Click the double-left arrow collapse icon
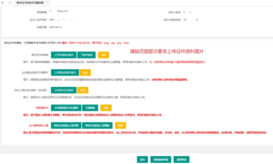This screenshot has width=273, height=164. pyautogui.click(x=3, y=2)
